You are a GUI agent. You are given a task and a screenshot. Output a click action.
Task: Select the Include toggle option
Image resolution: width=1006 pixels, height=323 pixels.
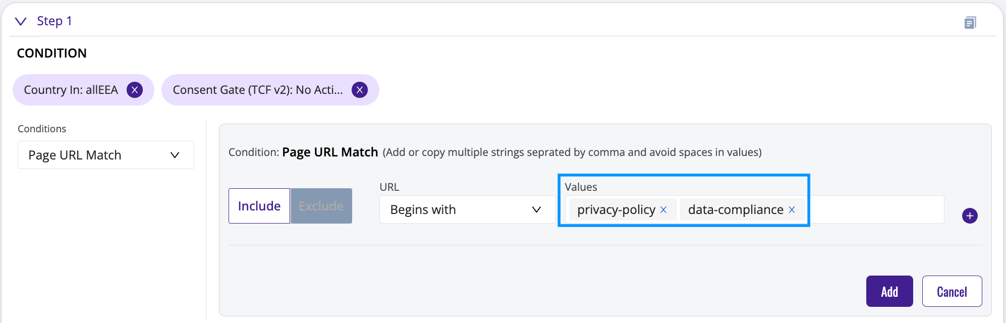[x=259, y=206]
